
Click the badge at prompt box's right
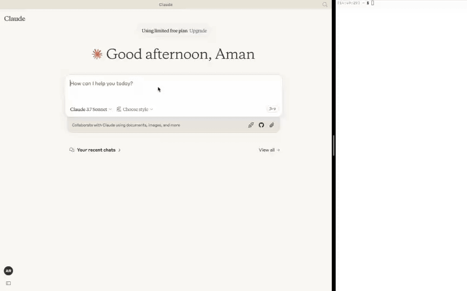(x=272, y=109)
